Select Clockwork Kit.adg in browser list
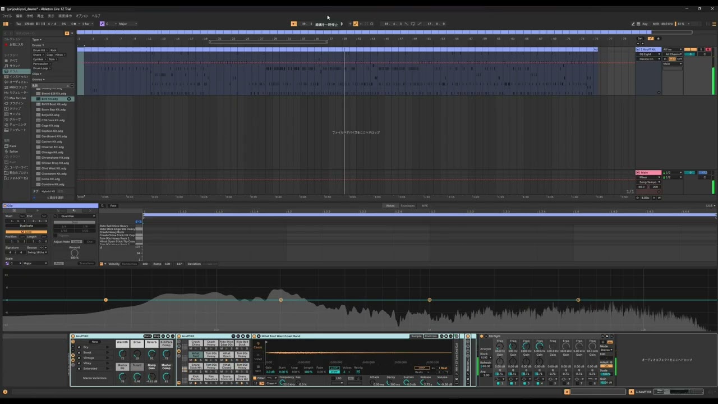Viewport: 718px width, 404px height. 52,173
